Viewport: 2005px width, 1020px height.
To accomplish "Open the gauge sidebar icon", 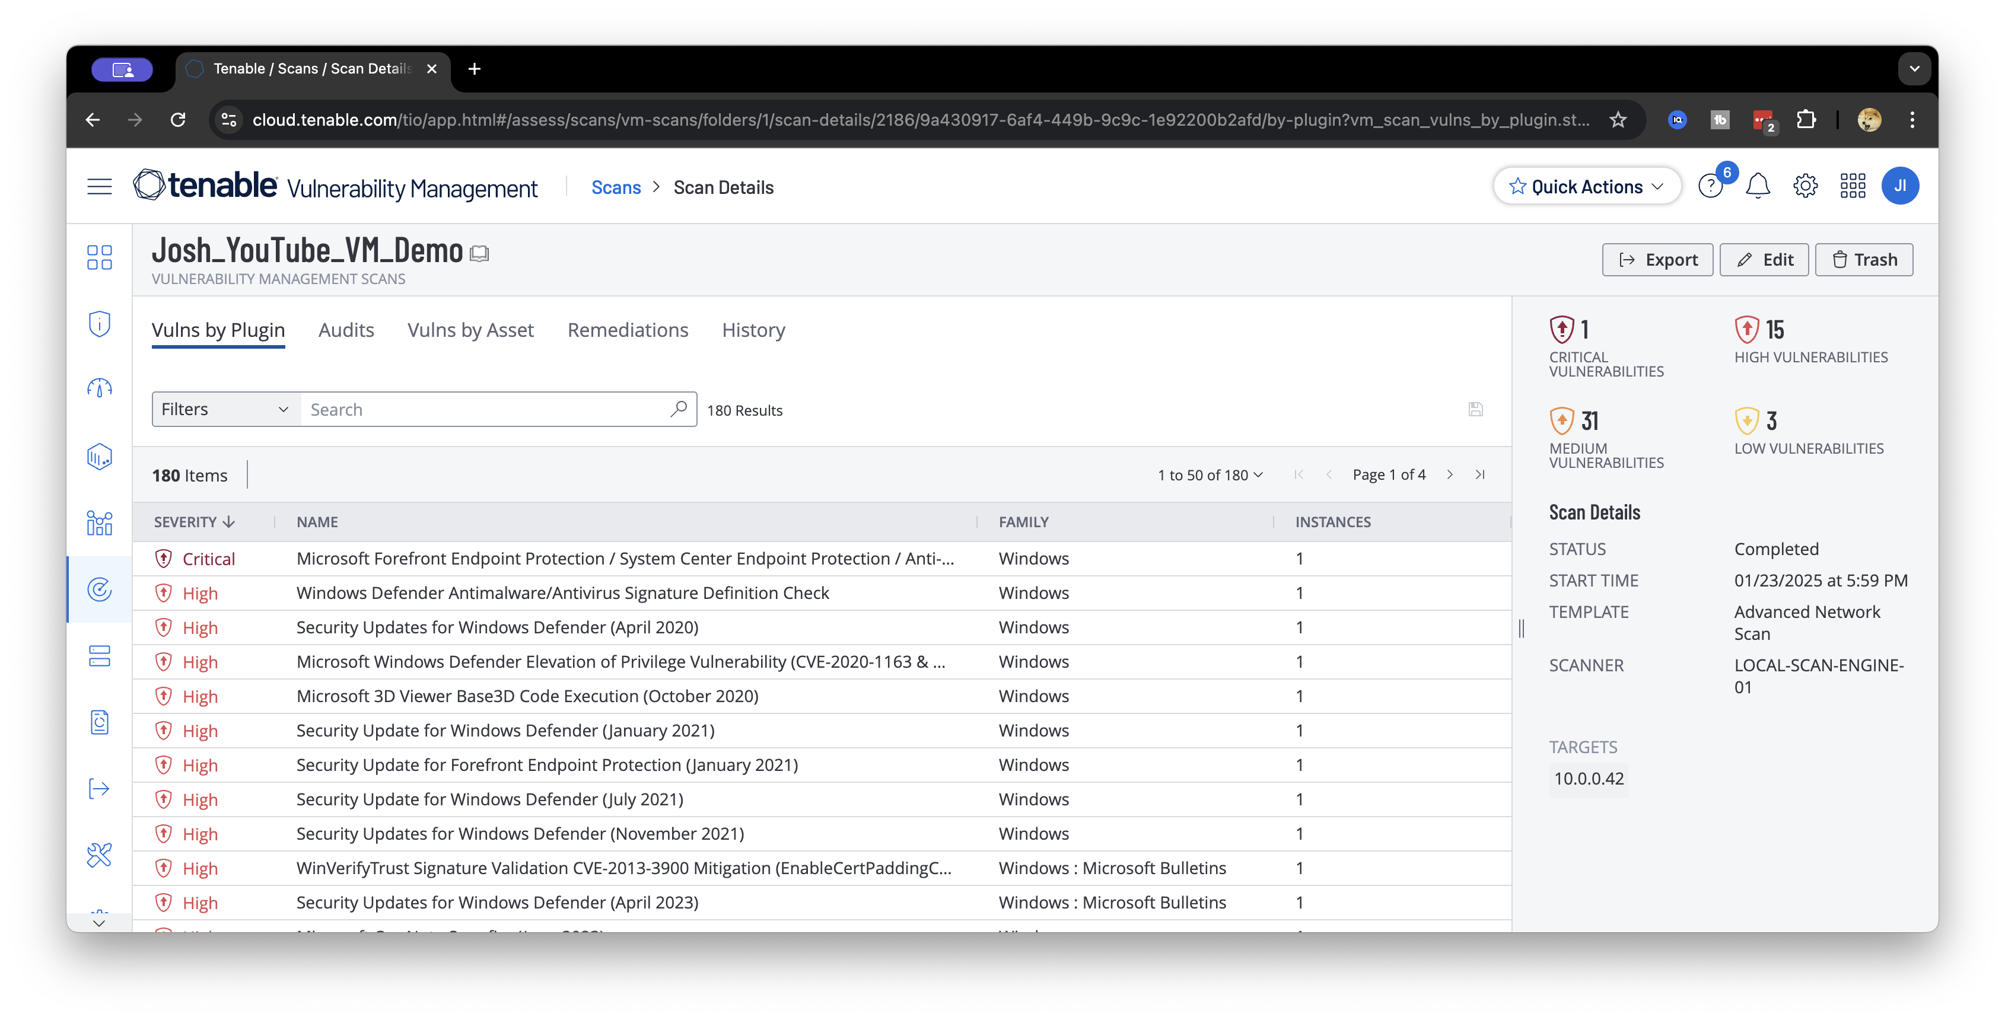I will pyautogui.click(x=99, y=388).
